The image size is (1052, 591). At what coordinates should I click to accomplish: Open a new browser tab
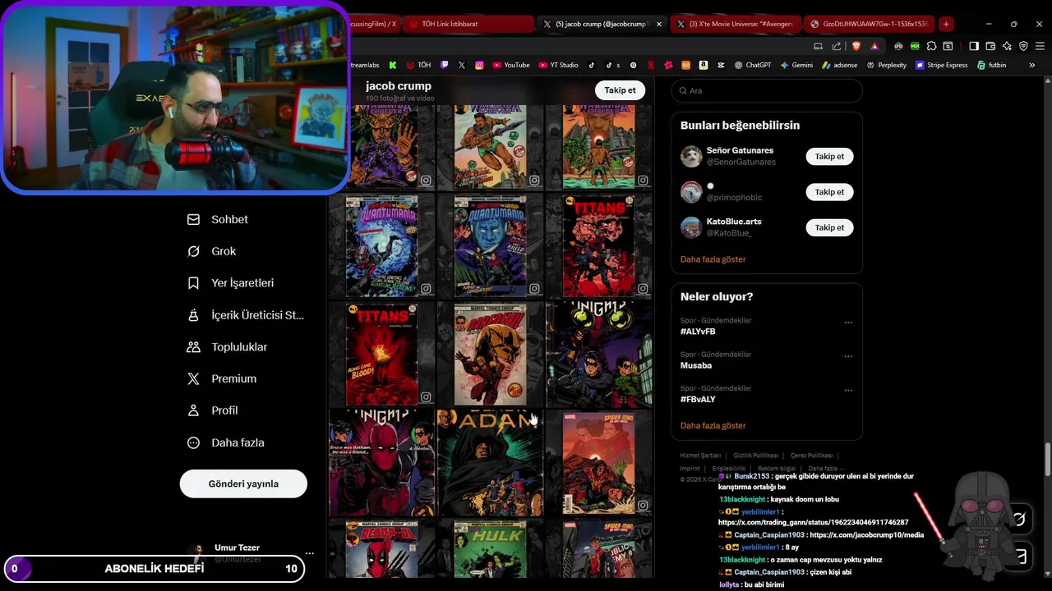[x=946, y=24]
